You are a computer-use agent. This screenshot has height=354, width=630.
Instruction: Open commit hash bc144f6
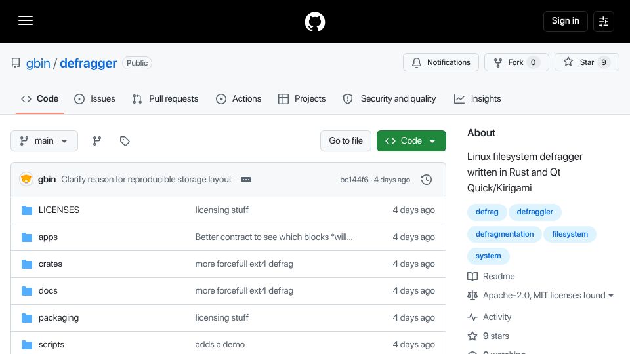click(354, 180)
